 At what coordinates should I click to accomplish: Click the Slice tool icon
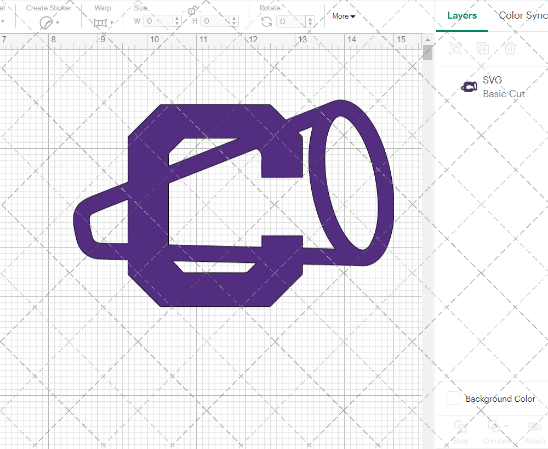pyautogui.click(x=460, y=427)
